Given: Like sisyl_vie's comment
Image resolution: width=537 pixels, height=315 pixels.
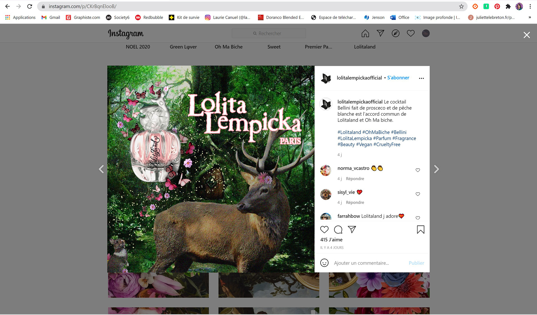Looking at the screenshot, I should [418, 194].
